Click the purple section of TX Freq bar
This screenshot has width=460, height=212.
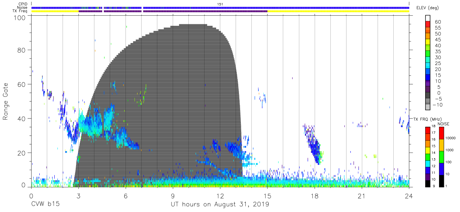coord(173,11)
